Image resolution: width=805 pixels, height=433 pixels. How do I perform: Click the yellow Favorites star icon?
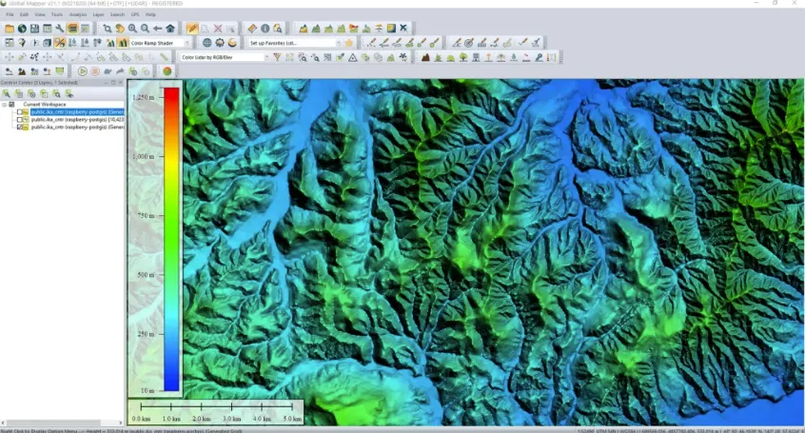click(x=349, y=43)
